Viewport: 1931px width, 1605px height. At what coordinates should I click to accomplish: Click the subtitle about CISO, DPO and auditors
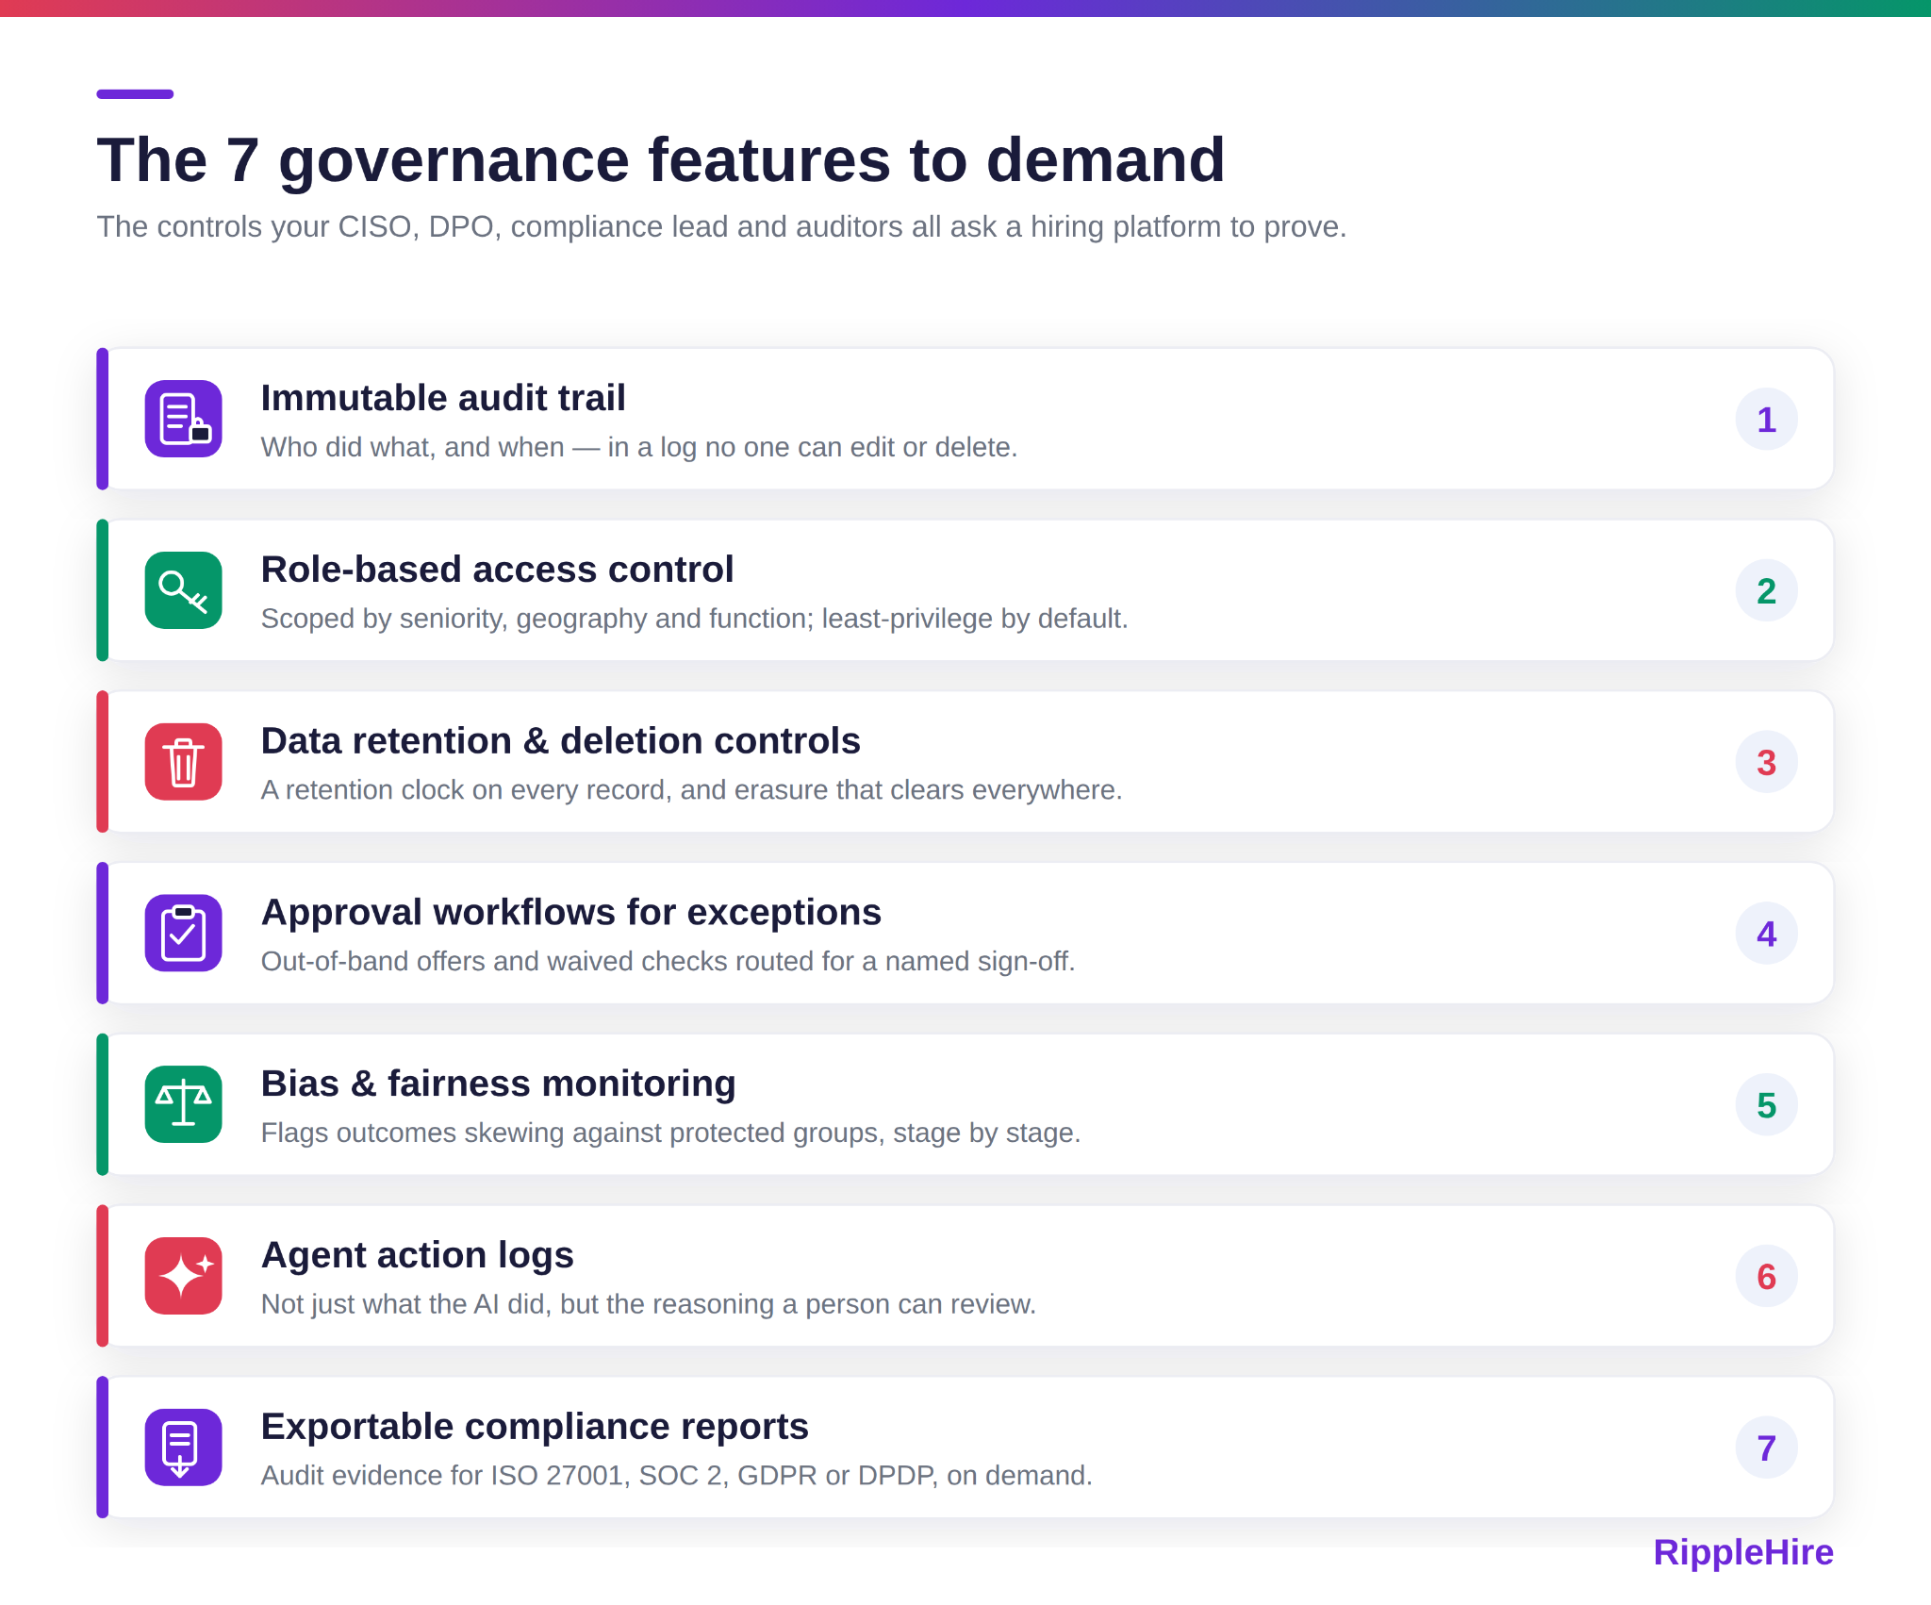pos(721,227)
